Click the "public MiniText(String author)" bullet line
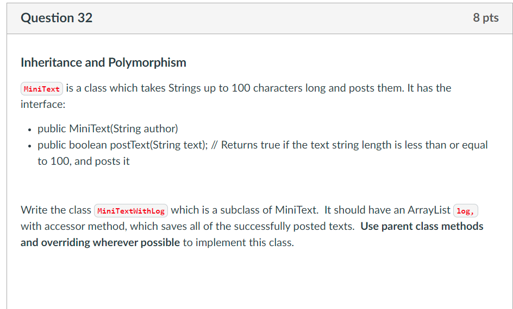This screenshot has width=513, height=309. coord(108,128)
